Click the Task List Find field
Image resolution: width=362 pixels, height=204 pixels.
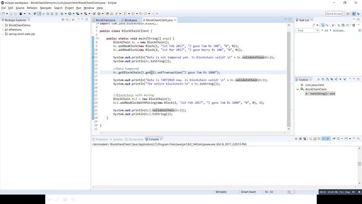[307, 31]
